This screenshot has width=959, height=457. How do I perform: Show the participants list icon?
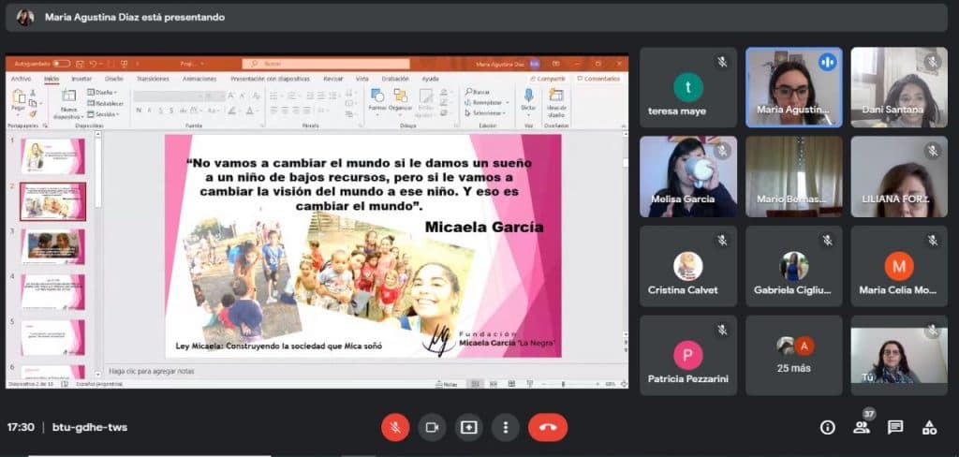[x=862, y=428]
